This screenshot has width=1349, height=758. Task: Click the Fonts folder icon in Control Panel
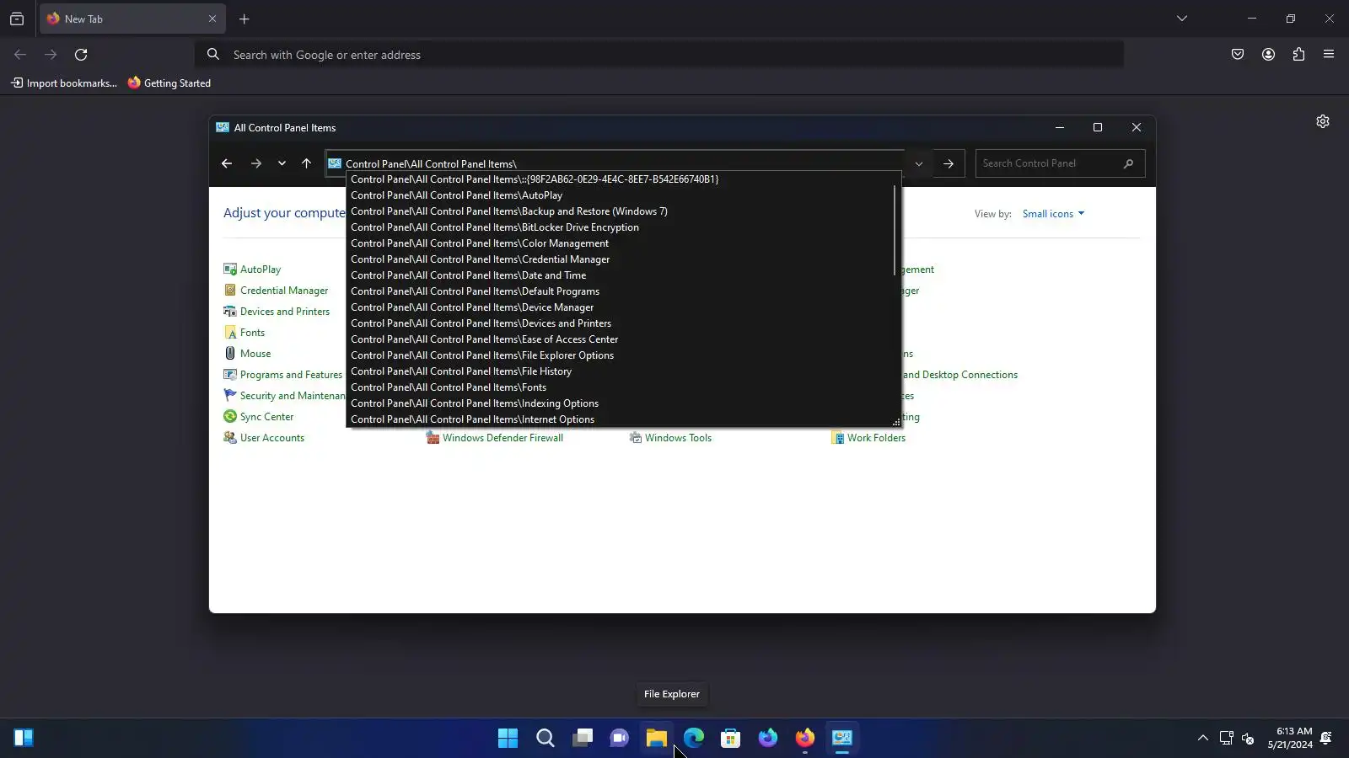coord(230,333)
